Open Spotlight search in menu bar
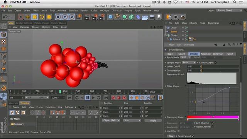The image size is (247, 139). 235,2
